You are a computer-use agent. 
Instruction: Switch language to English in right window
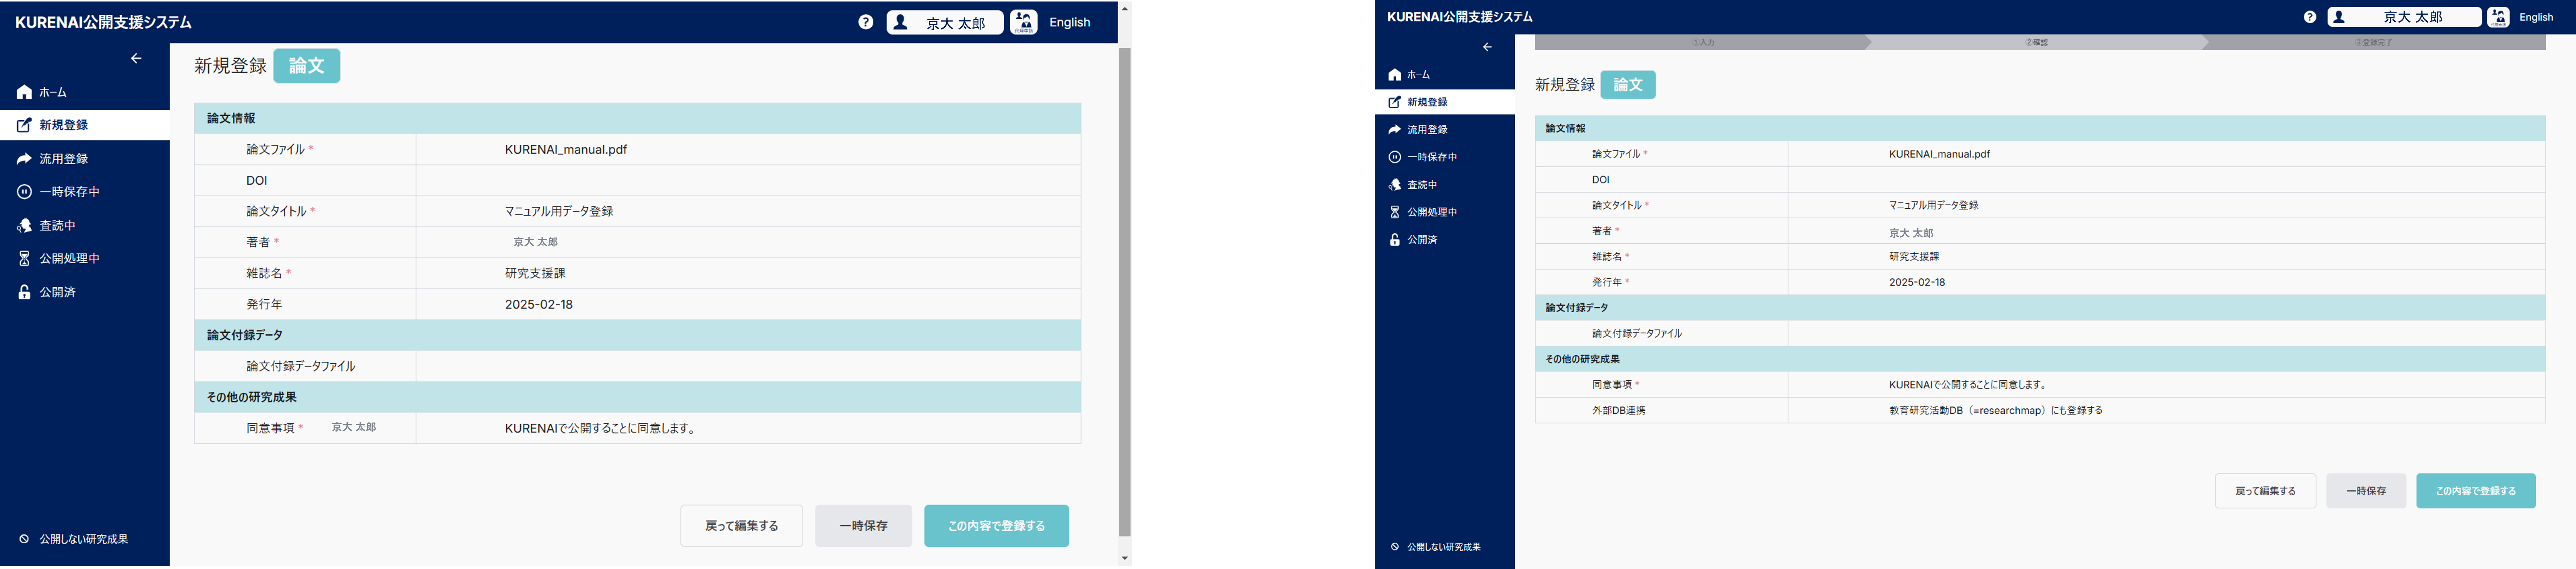click(2536, 17)
